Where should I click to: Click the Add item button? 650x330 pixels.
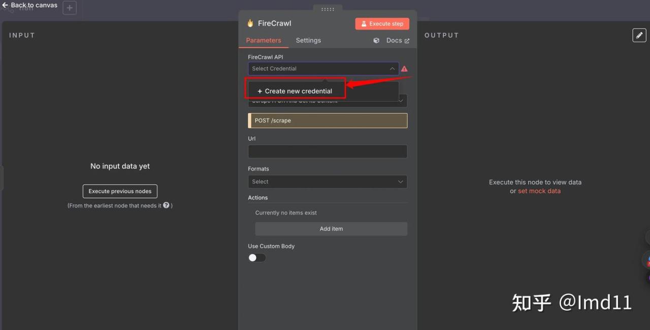[331, 229]
